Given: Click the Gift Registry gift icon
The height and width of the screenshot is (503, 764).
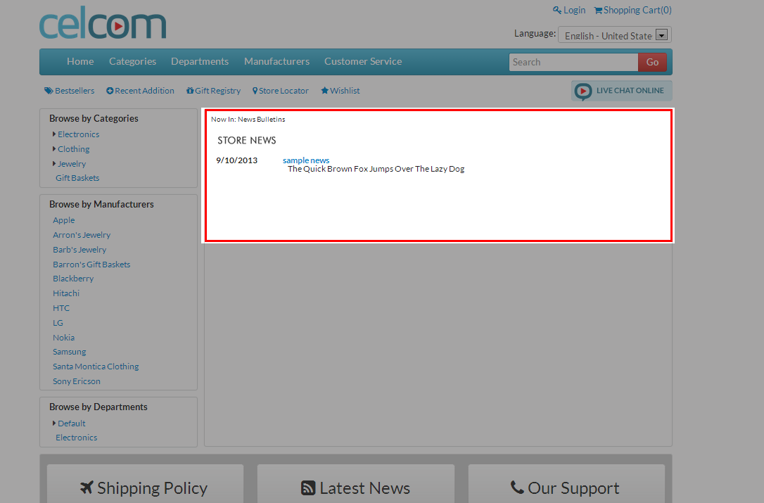Looking at the screenshot, I should [x=190, y=91].
